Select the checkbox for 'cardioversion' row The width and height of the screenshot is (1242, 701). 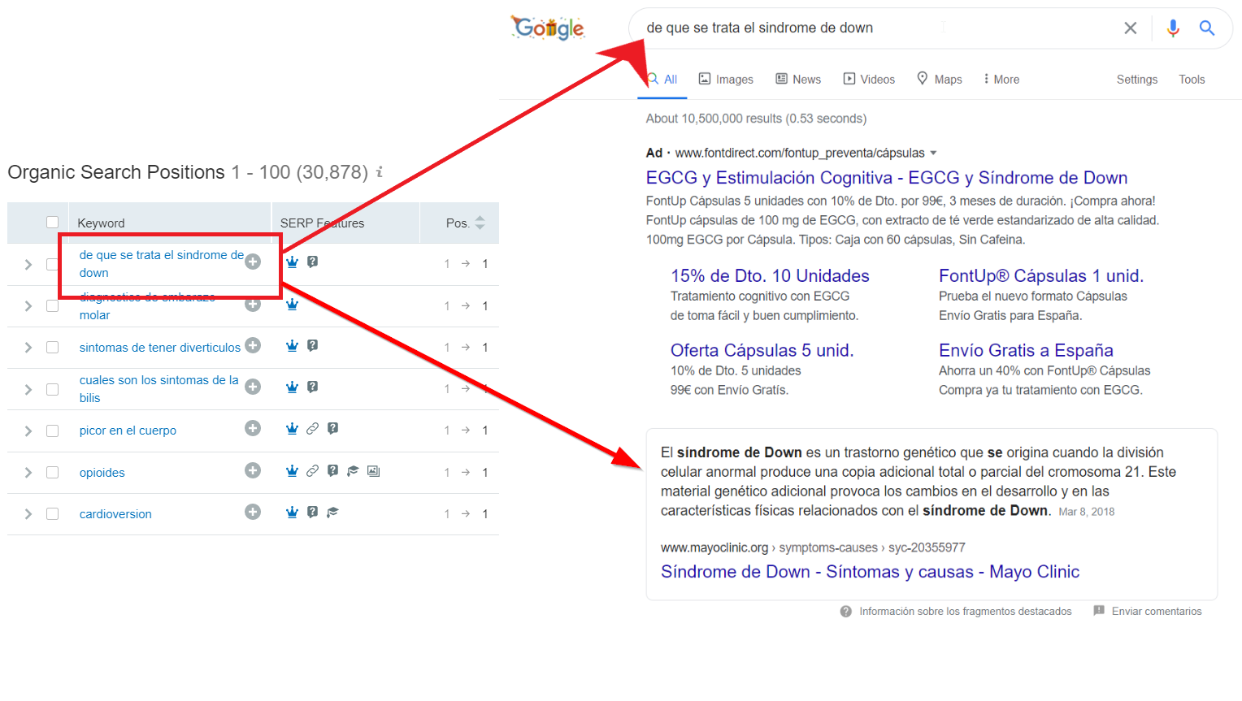click(53, 514)
